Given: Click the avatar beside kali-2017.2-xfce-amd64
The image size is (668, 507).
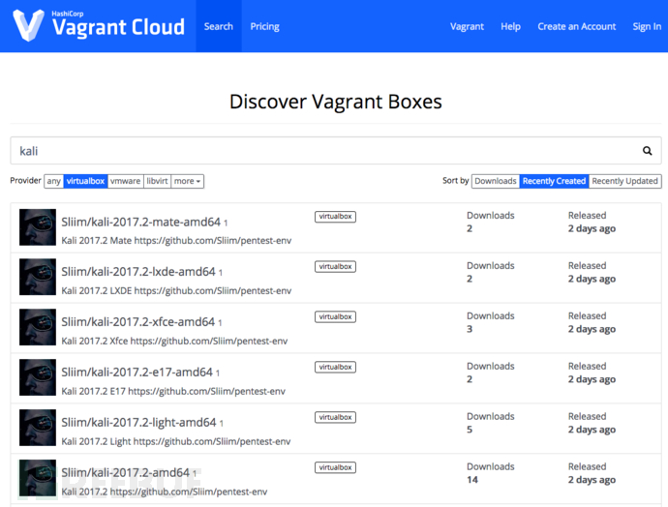Looking at the screenshot, I should point(38,327).
